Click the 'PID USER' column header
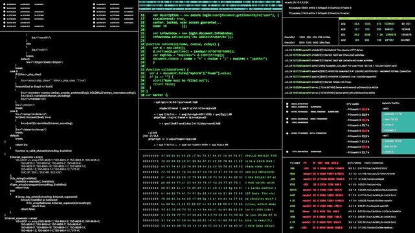 pyautogui.click(x=295, y=163)
